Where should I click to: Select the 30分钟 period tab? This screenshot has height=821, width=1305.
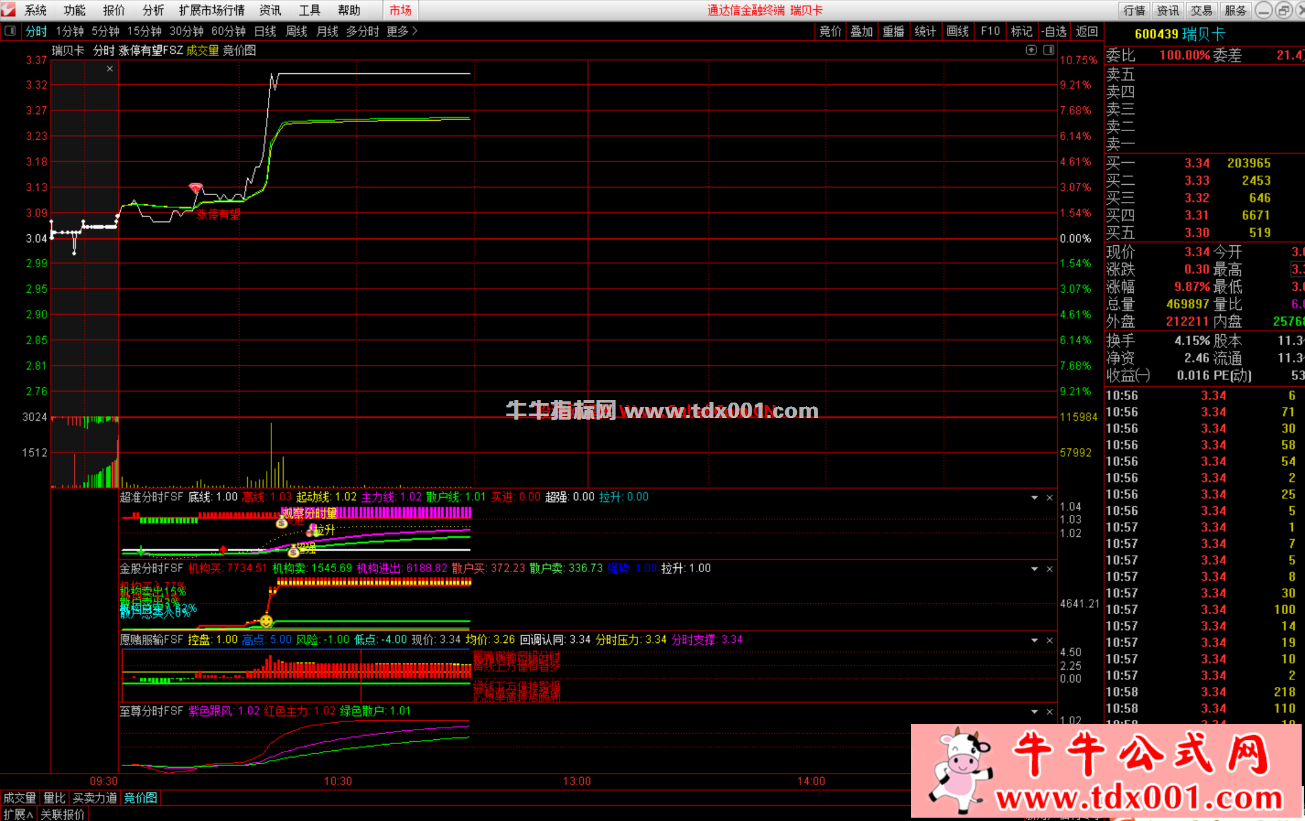point(186,31)
